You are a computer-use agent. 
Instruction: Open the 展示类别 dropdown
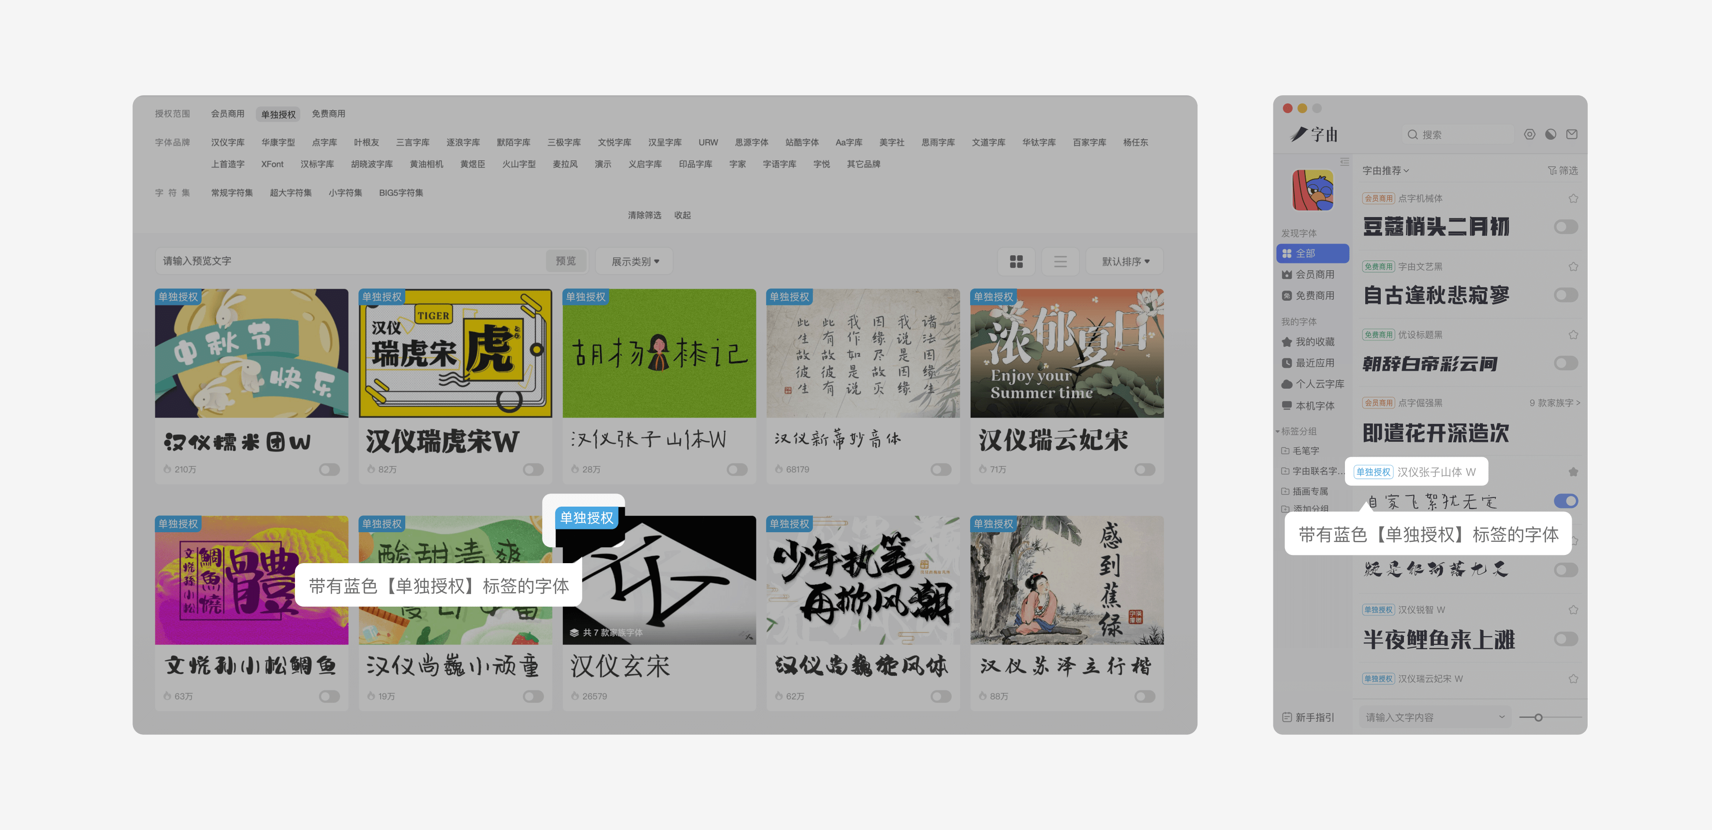coord(635,261)
